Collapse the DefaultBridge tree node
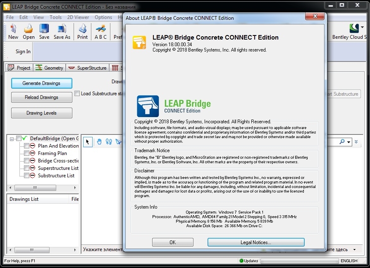Viewport: 370px width, 268px height. pyautogui.click(x=12, y=139)
